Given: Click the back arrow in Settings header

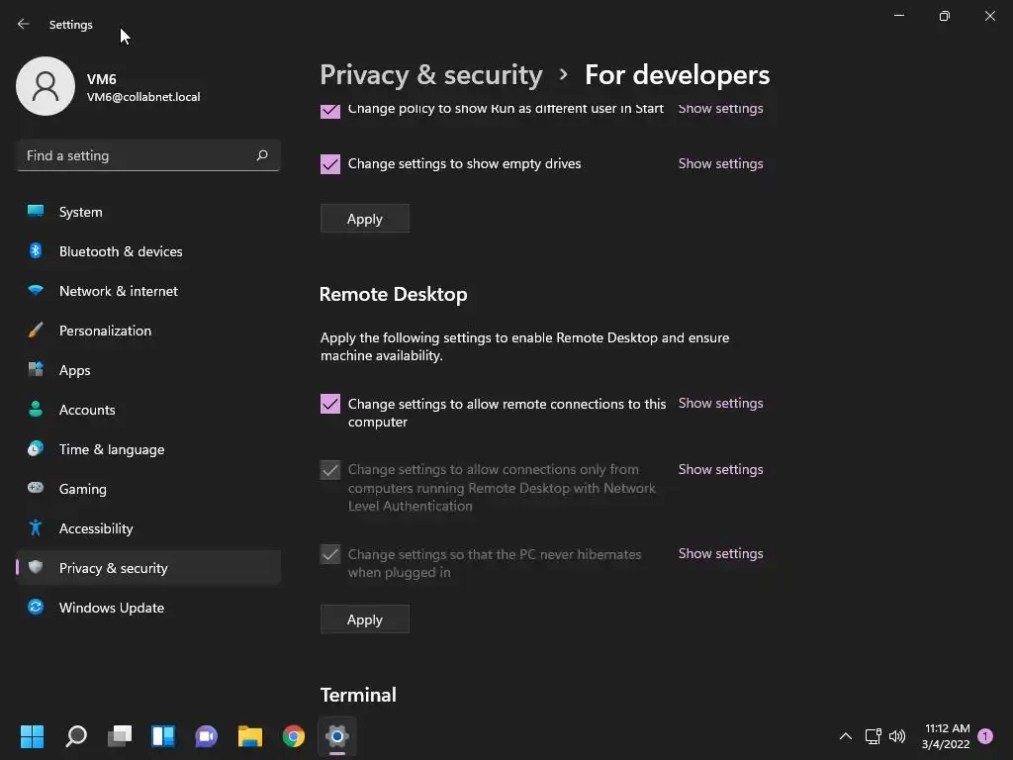Looking at the screenshot, I should click(x=24, y=25).
